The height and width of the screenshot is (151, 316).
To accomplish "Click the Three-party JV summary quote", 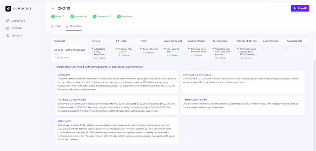I will click(x=100, y=66).
